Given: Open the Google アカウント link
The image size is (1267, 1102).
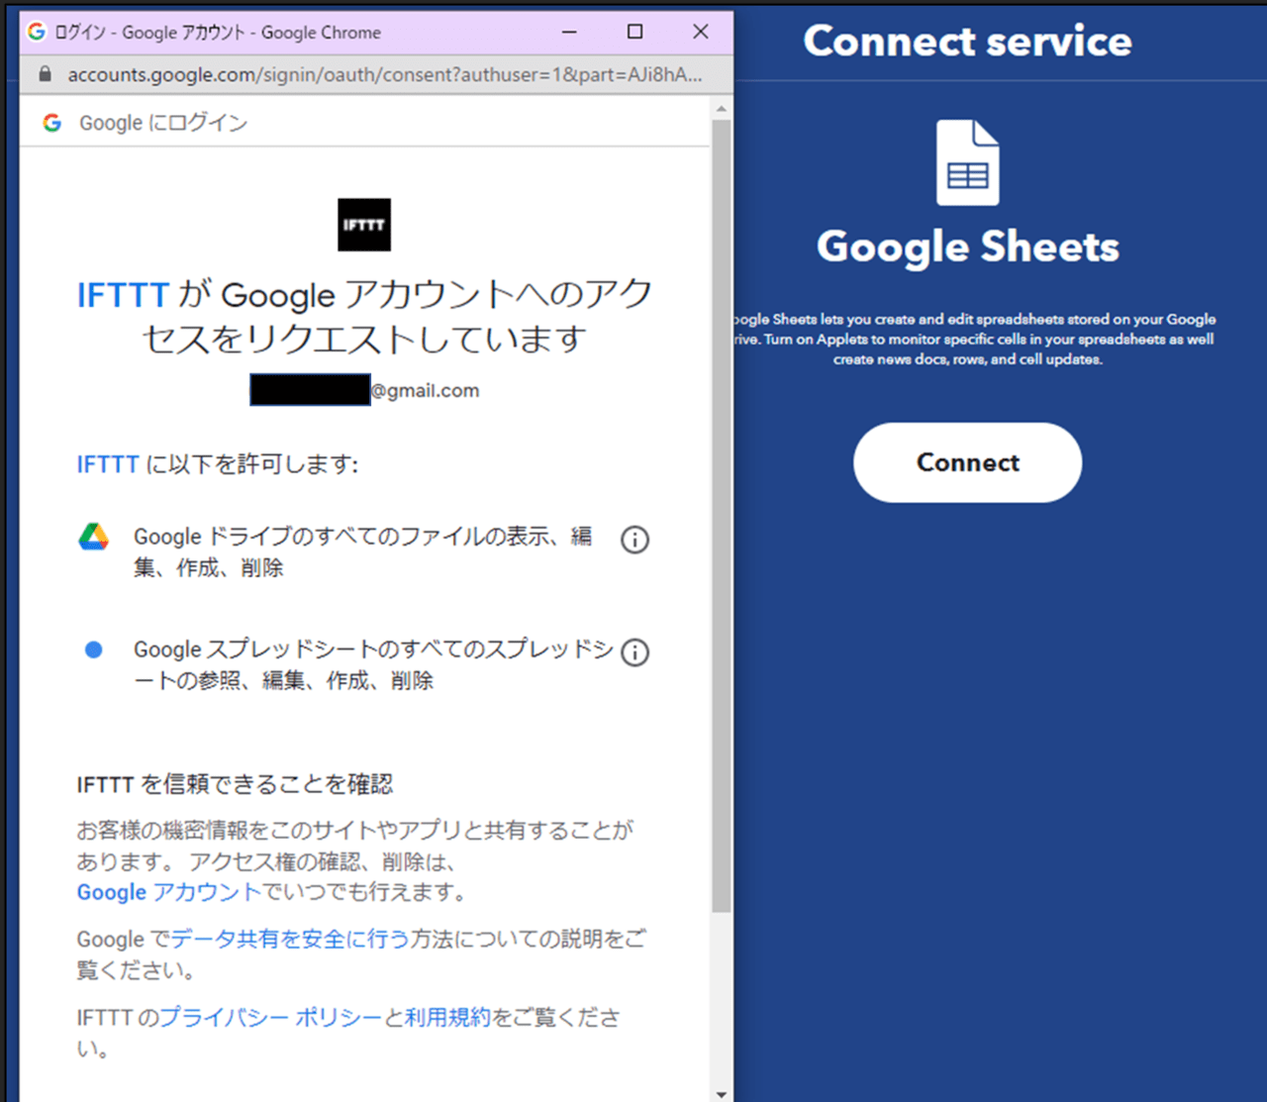Looking at the screenshot, I should pyautogui.click(x=169, y=892).
